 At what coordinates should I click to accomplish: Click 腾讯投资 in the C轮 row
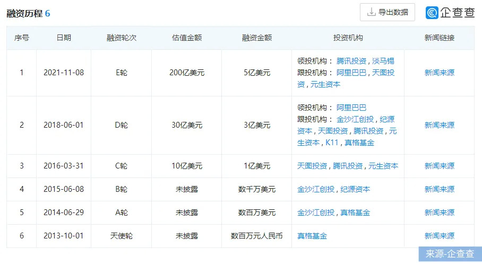pos(348,166)
